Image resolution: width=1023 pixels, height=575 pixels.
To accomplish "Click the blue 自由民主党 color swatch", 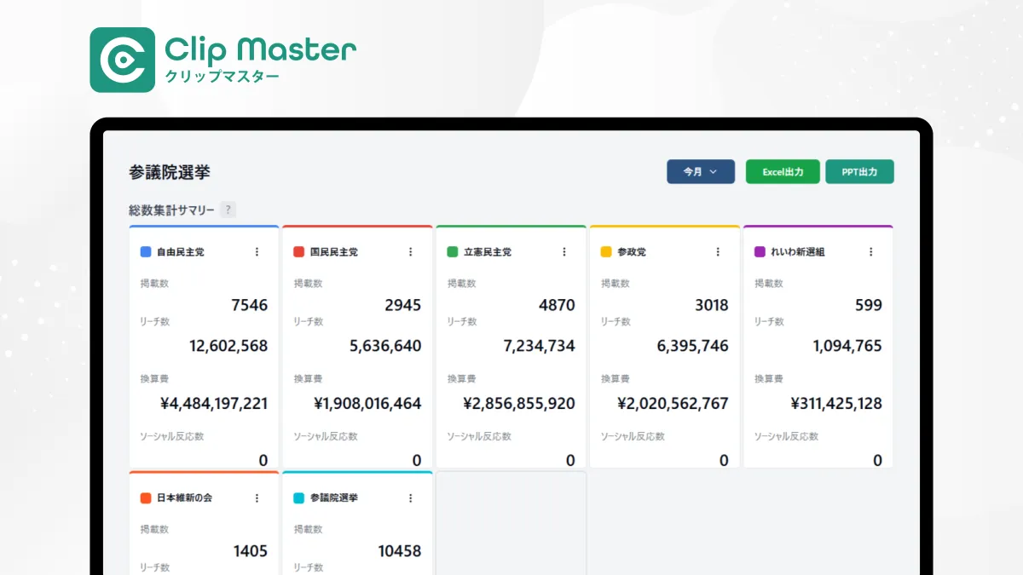I will (146, 252).
